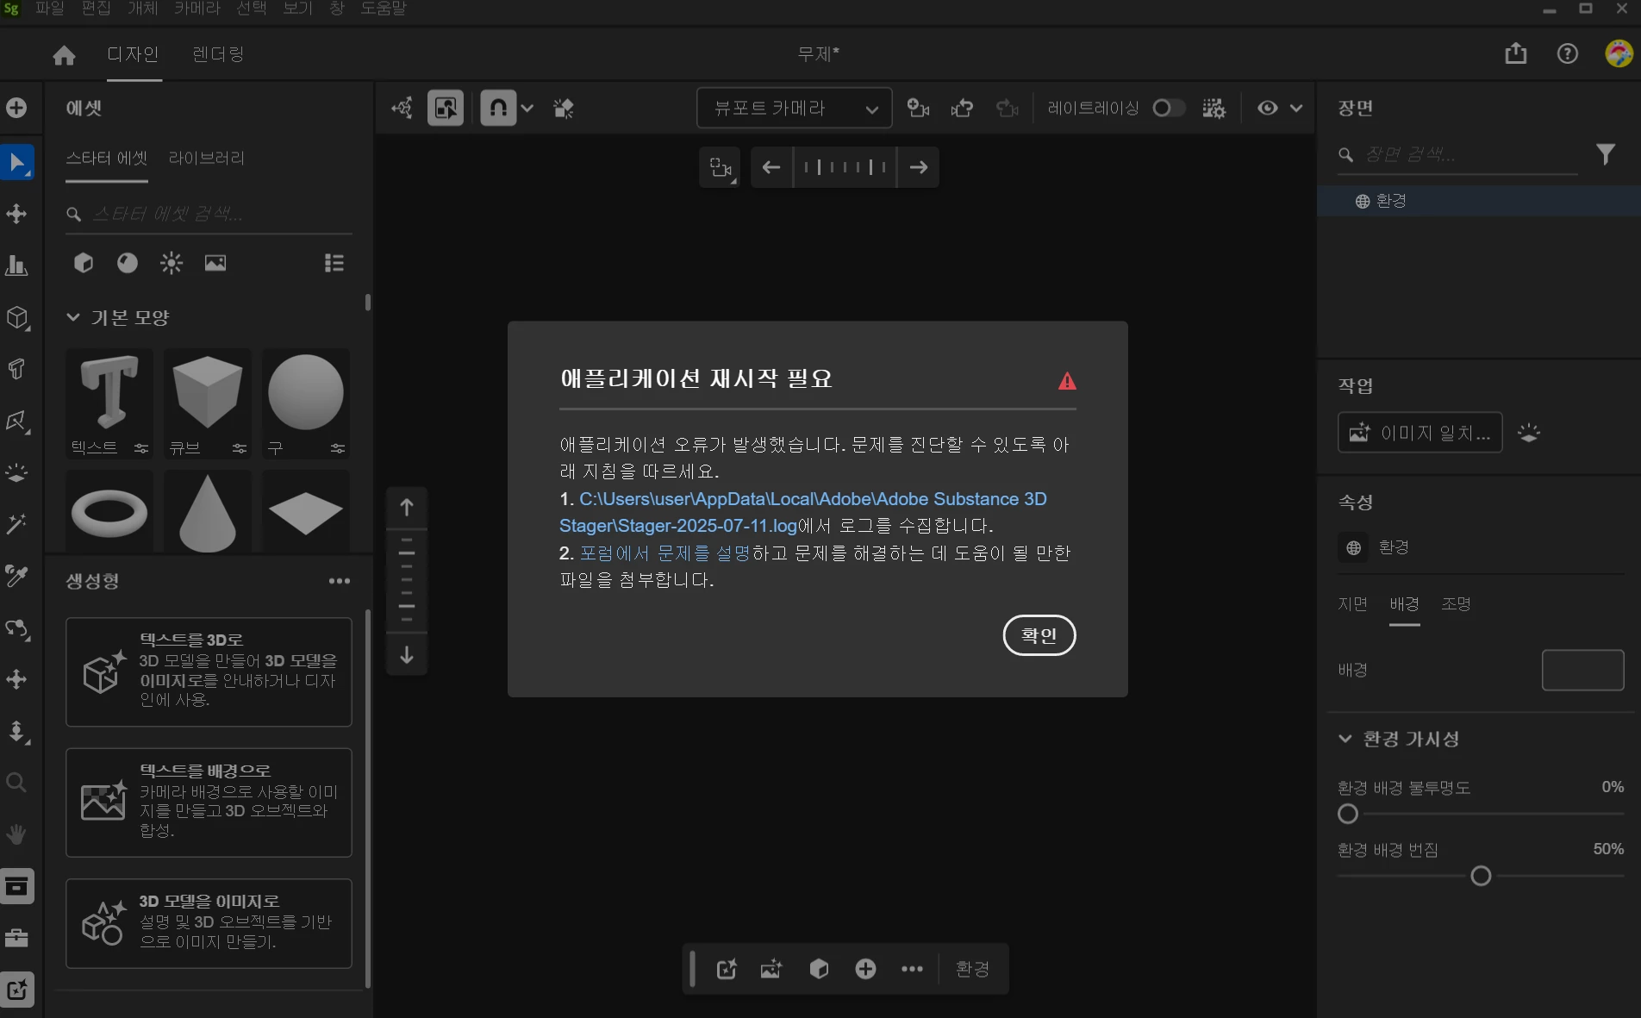Switch to the 라이브러리 tab

(x=207, y=158)
